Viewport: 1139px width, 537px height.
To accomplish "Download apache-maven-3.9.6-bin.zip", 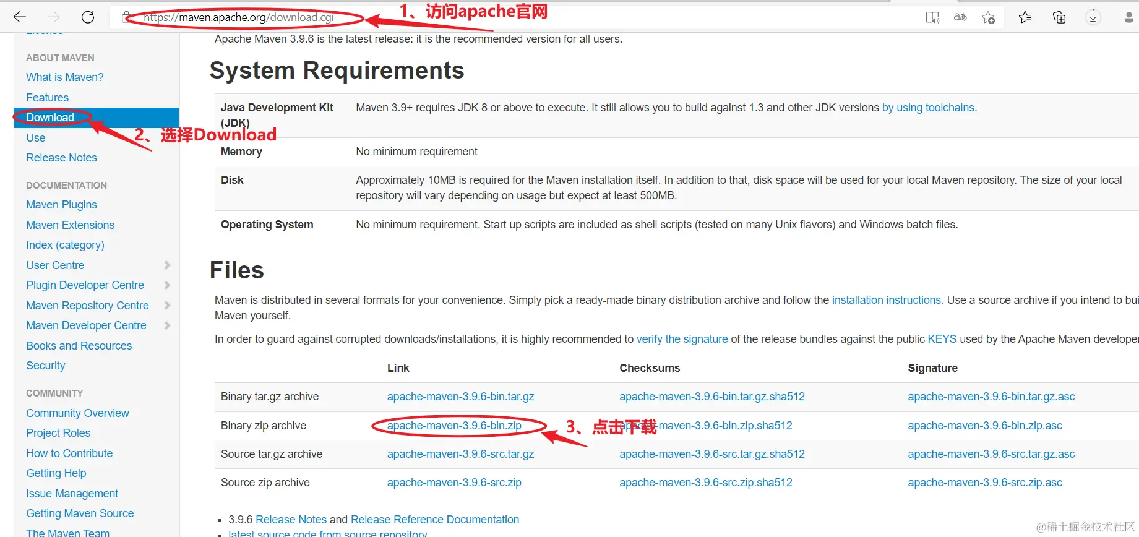I will 454,426.
